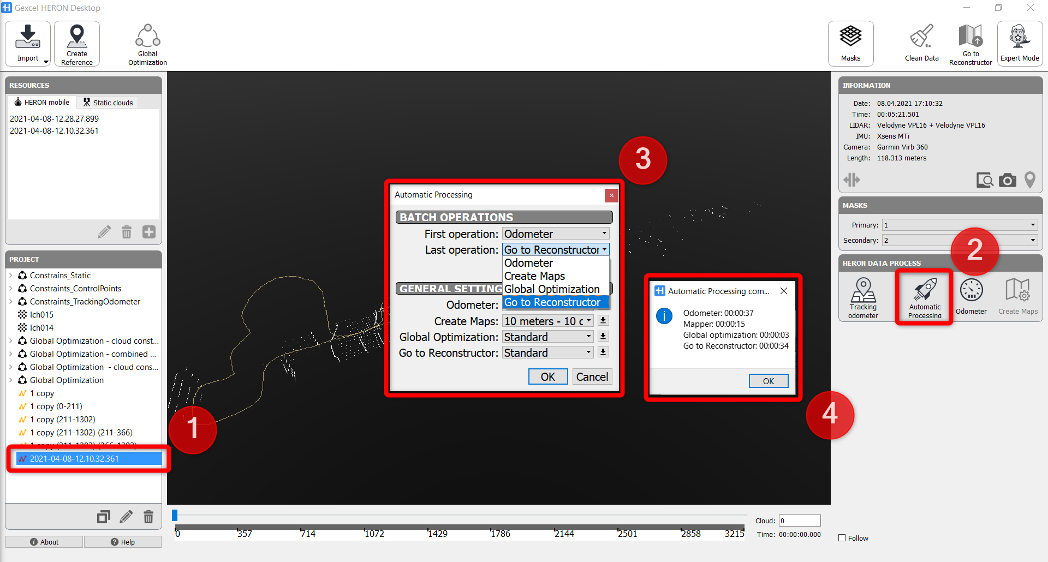This screenshot has width=1048, height=562.
Task: Expand the Constraints_ControlPoints tree node
Action: [x=11, y=289]
